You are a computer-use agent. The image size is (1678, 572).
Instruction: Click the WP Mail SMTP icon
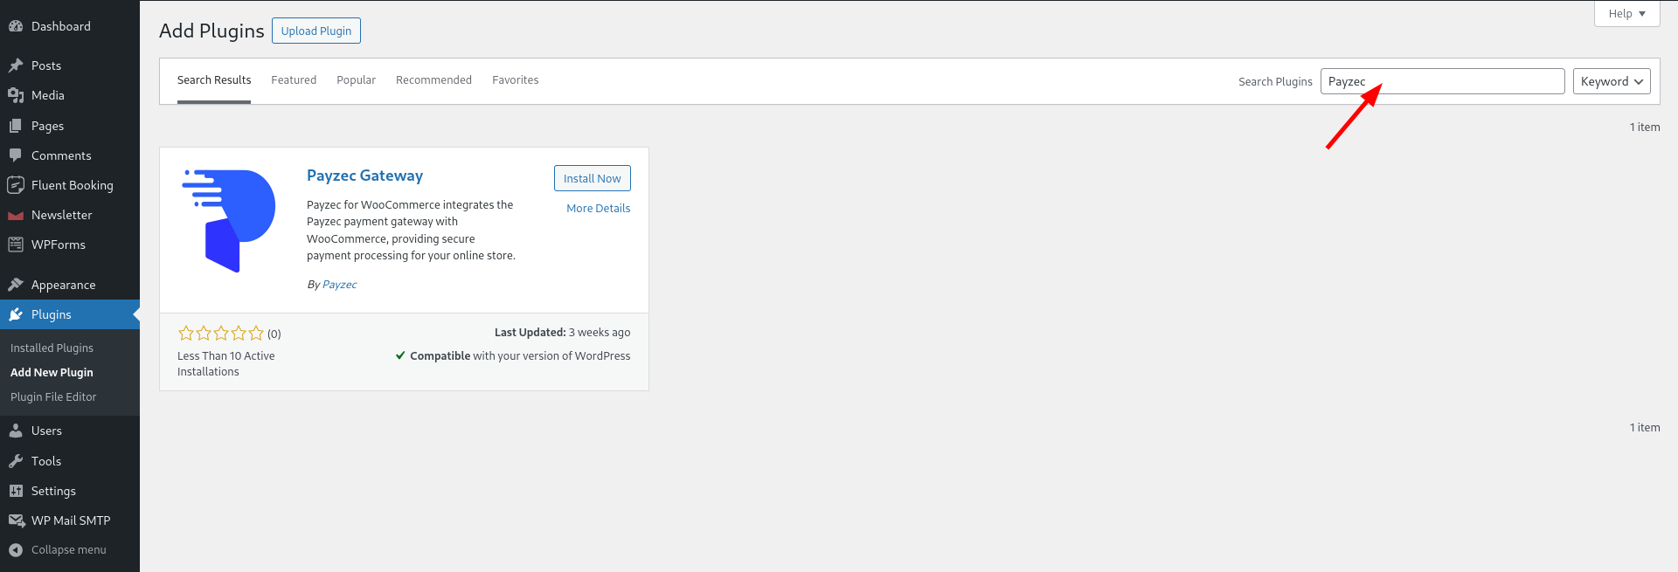tap(16, 520)
